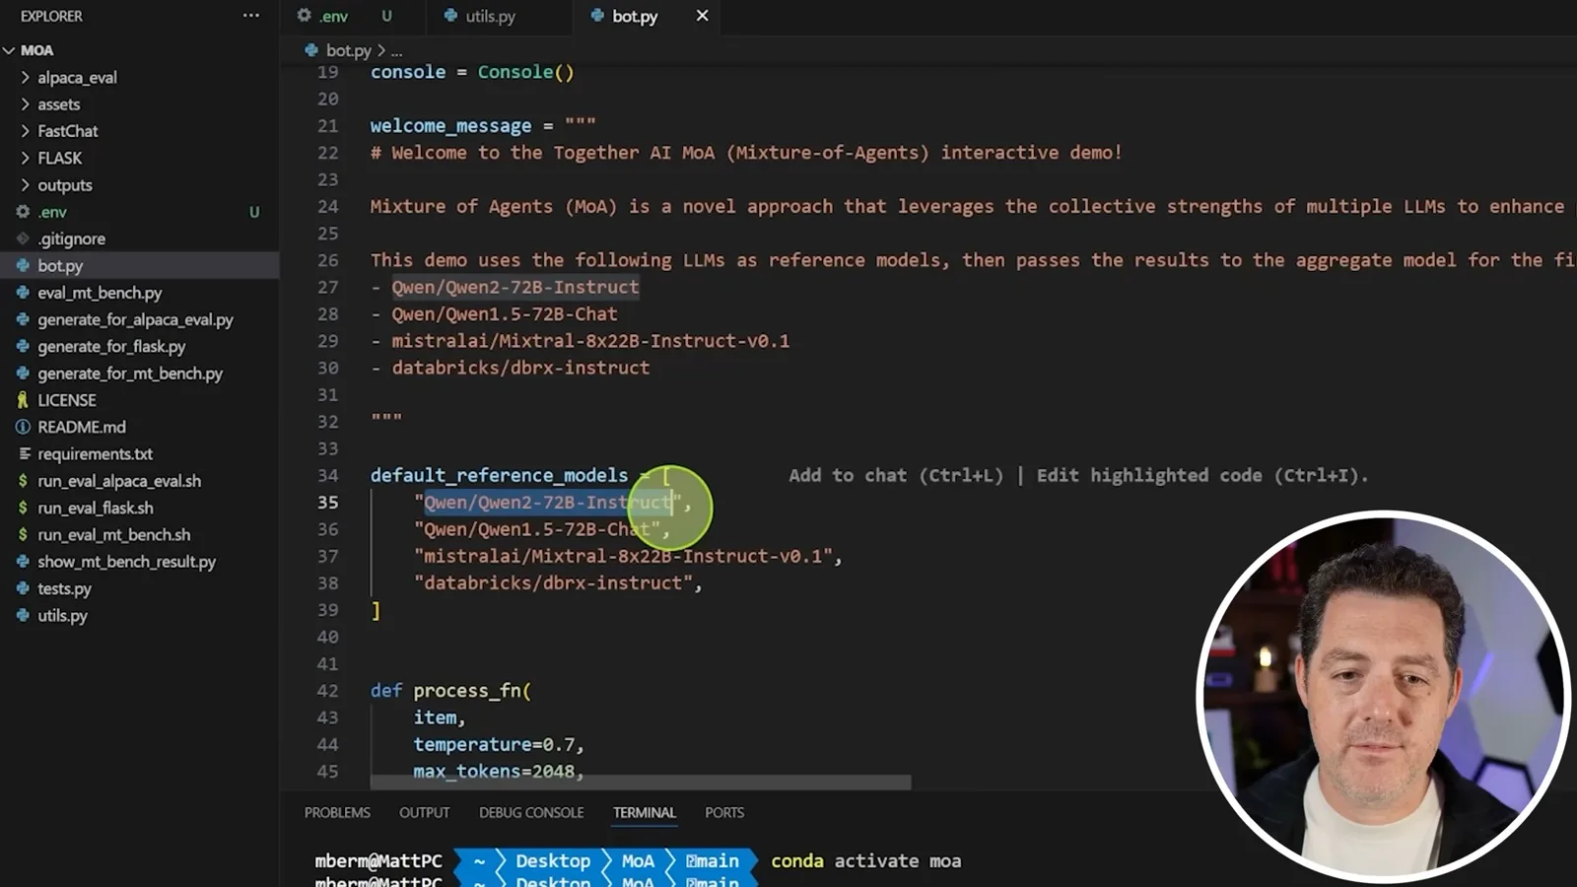Click .gitignore file icon in explorer

tap(23, 239)
